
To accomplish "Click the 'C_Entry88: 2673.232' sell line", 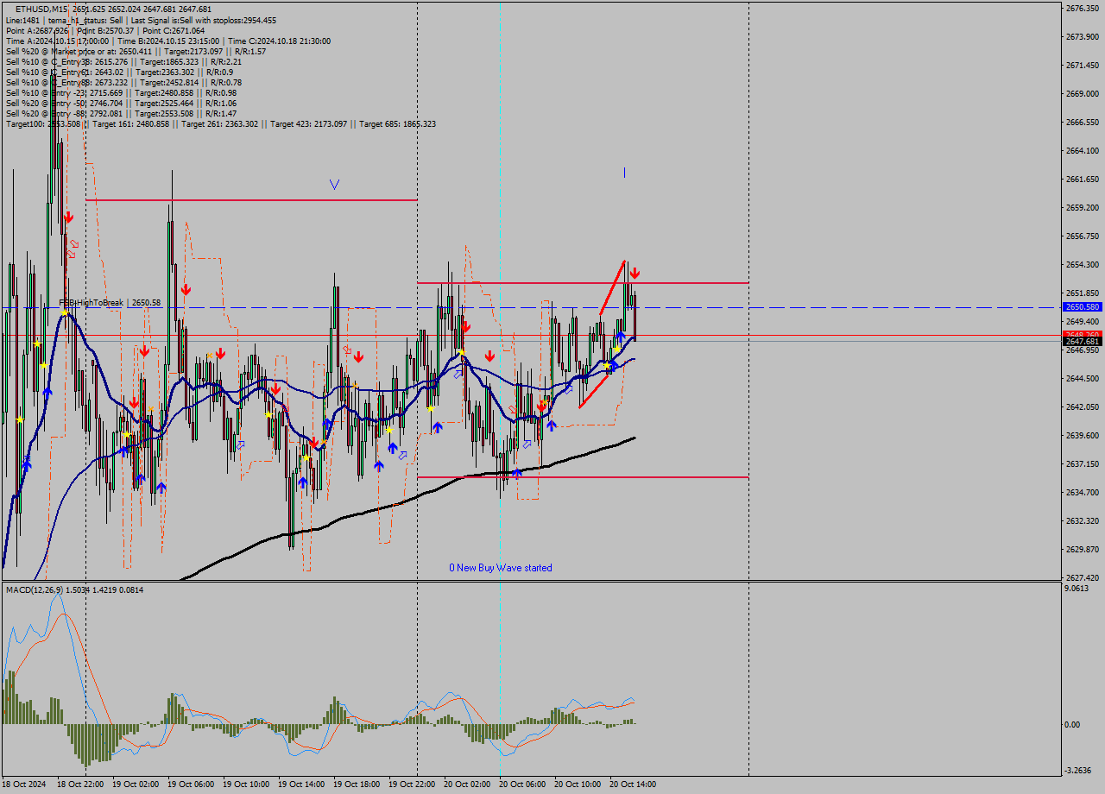I will click(x=123, y=82).
